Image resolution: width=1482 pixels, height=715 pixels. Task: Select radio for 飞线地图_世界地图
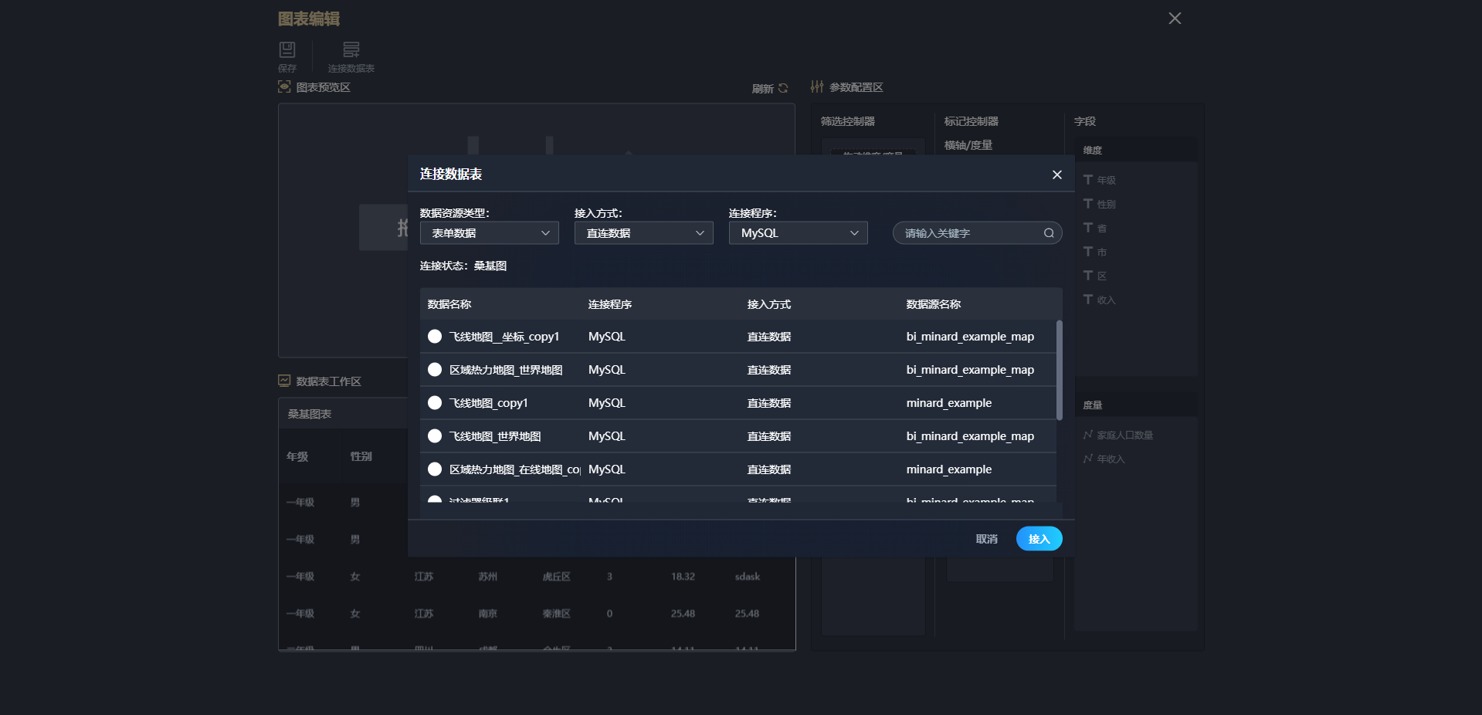point(435,436)
